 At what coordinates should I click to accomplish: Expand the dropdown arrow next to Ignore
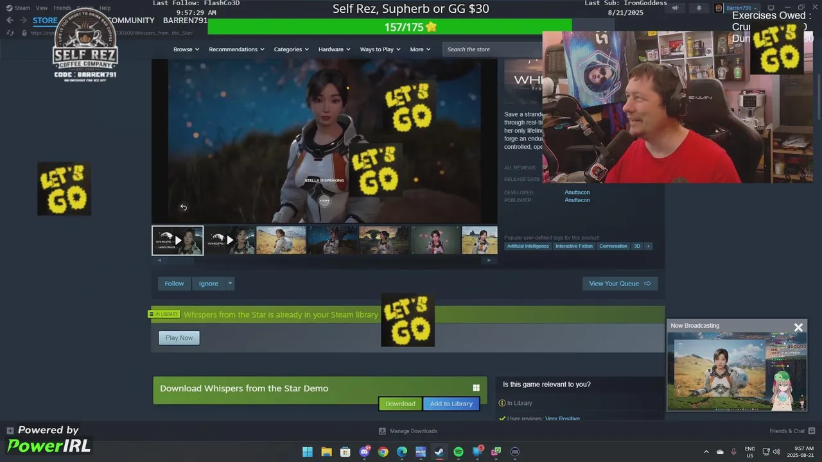230,284
